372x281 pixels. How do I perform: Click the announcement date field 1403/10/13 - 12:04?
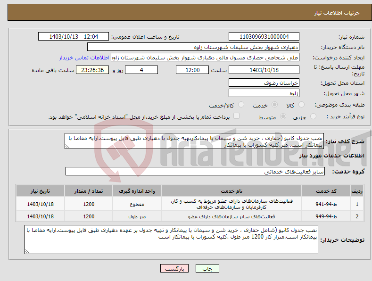74,37
